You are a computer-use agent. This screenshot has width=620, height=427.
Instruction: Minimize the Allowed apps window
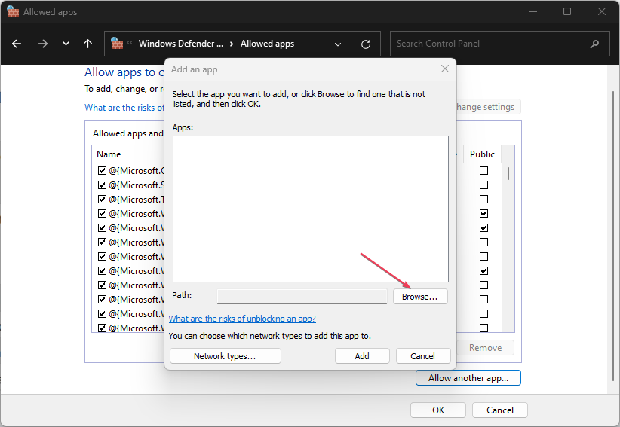tap(533, 11)
